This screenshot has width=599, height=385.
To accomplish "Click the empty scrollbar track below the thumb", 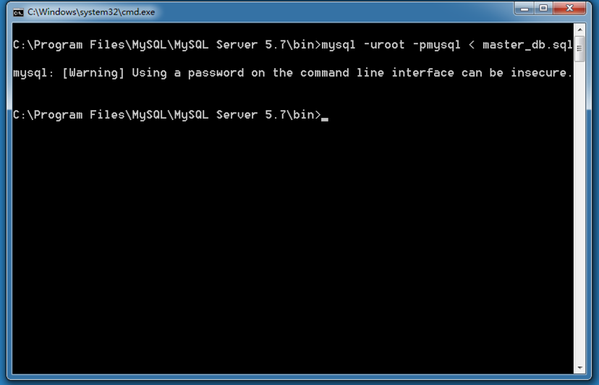I will click(x=579, y=211).
